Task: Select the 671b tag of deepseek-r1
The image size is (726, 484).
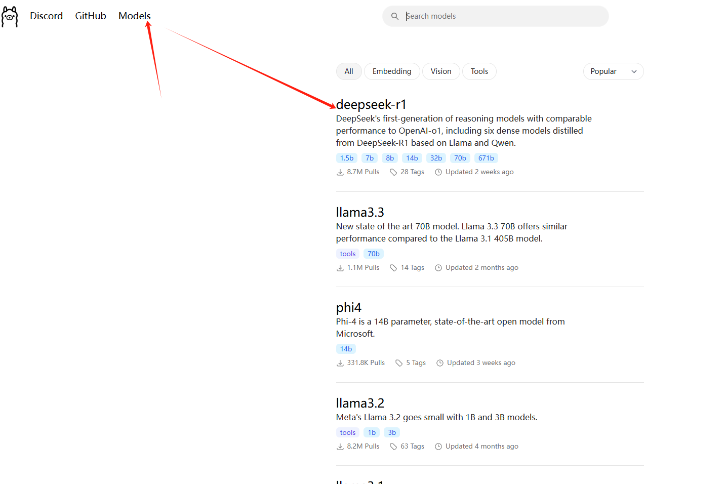Action: (x=486, y=158)
